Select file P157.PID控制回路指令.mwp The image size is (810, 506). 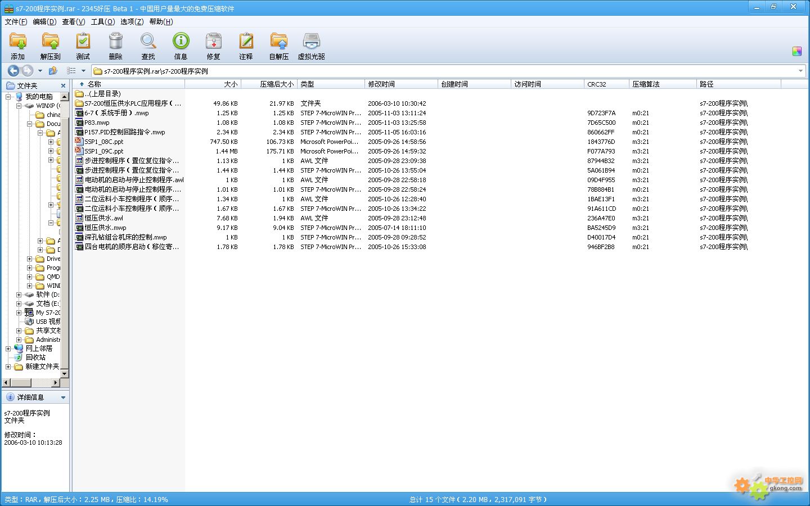pyautogui.click(x=125, y=132)
